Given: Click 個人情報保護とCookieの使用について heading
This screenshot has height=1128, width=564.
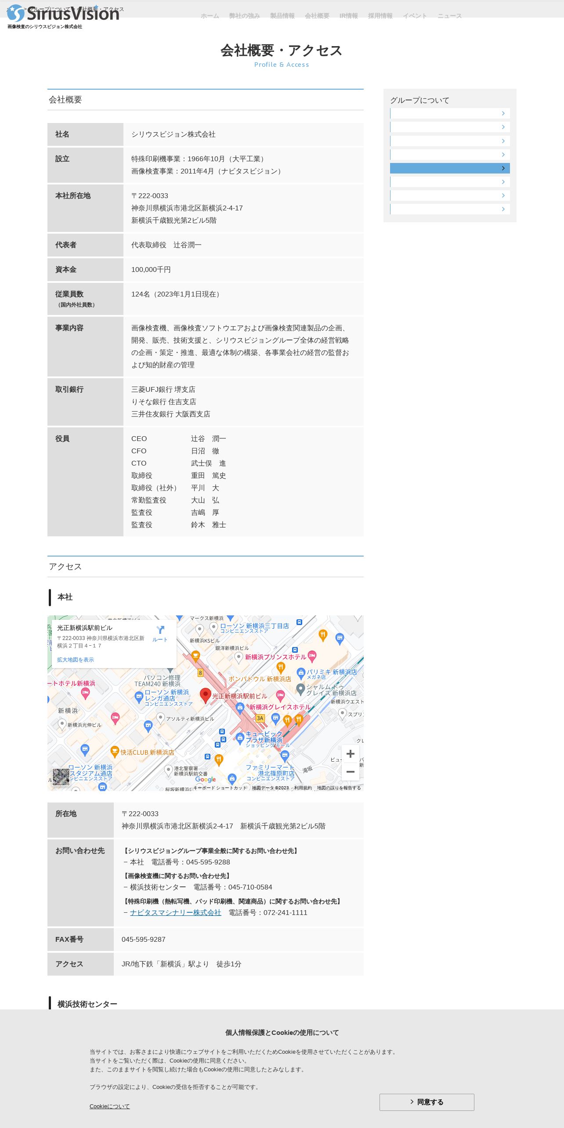Looking at the screenshot, I should [282, 1032].
